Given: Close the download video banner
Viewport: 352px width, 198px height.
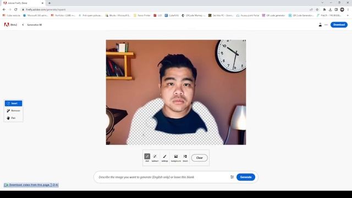Looking at the screenshot, I should click(57, 185).
